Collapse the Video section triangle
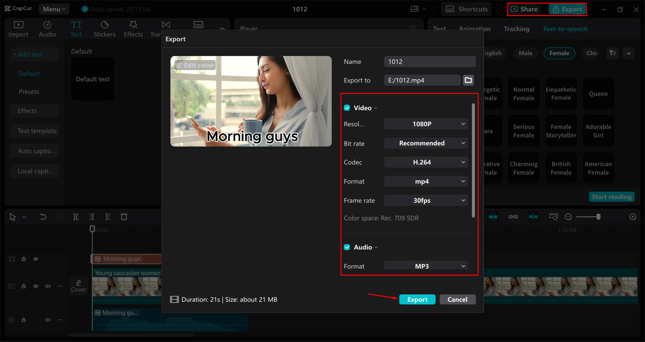This screenshot has height=342, width=645. [376, 108]
